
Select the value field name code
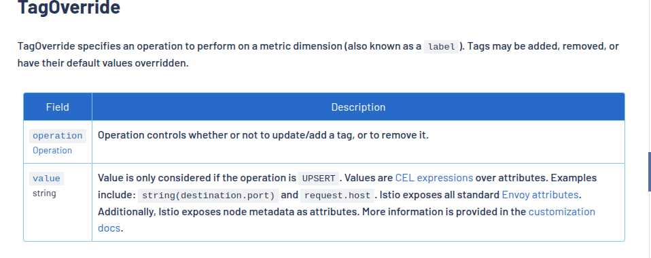tap(46, 179)
